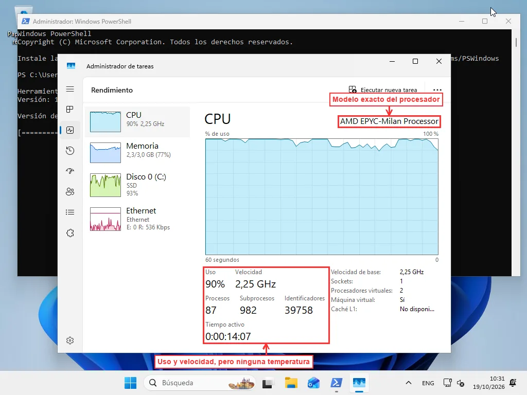
Task: Open File Explorer from the taskbar
Action: pos(291,383)
